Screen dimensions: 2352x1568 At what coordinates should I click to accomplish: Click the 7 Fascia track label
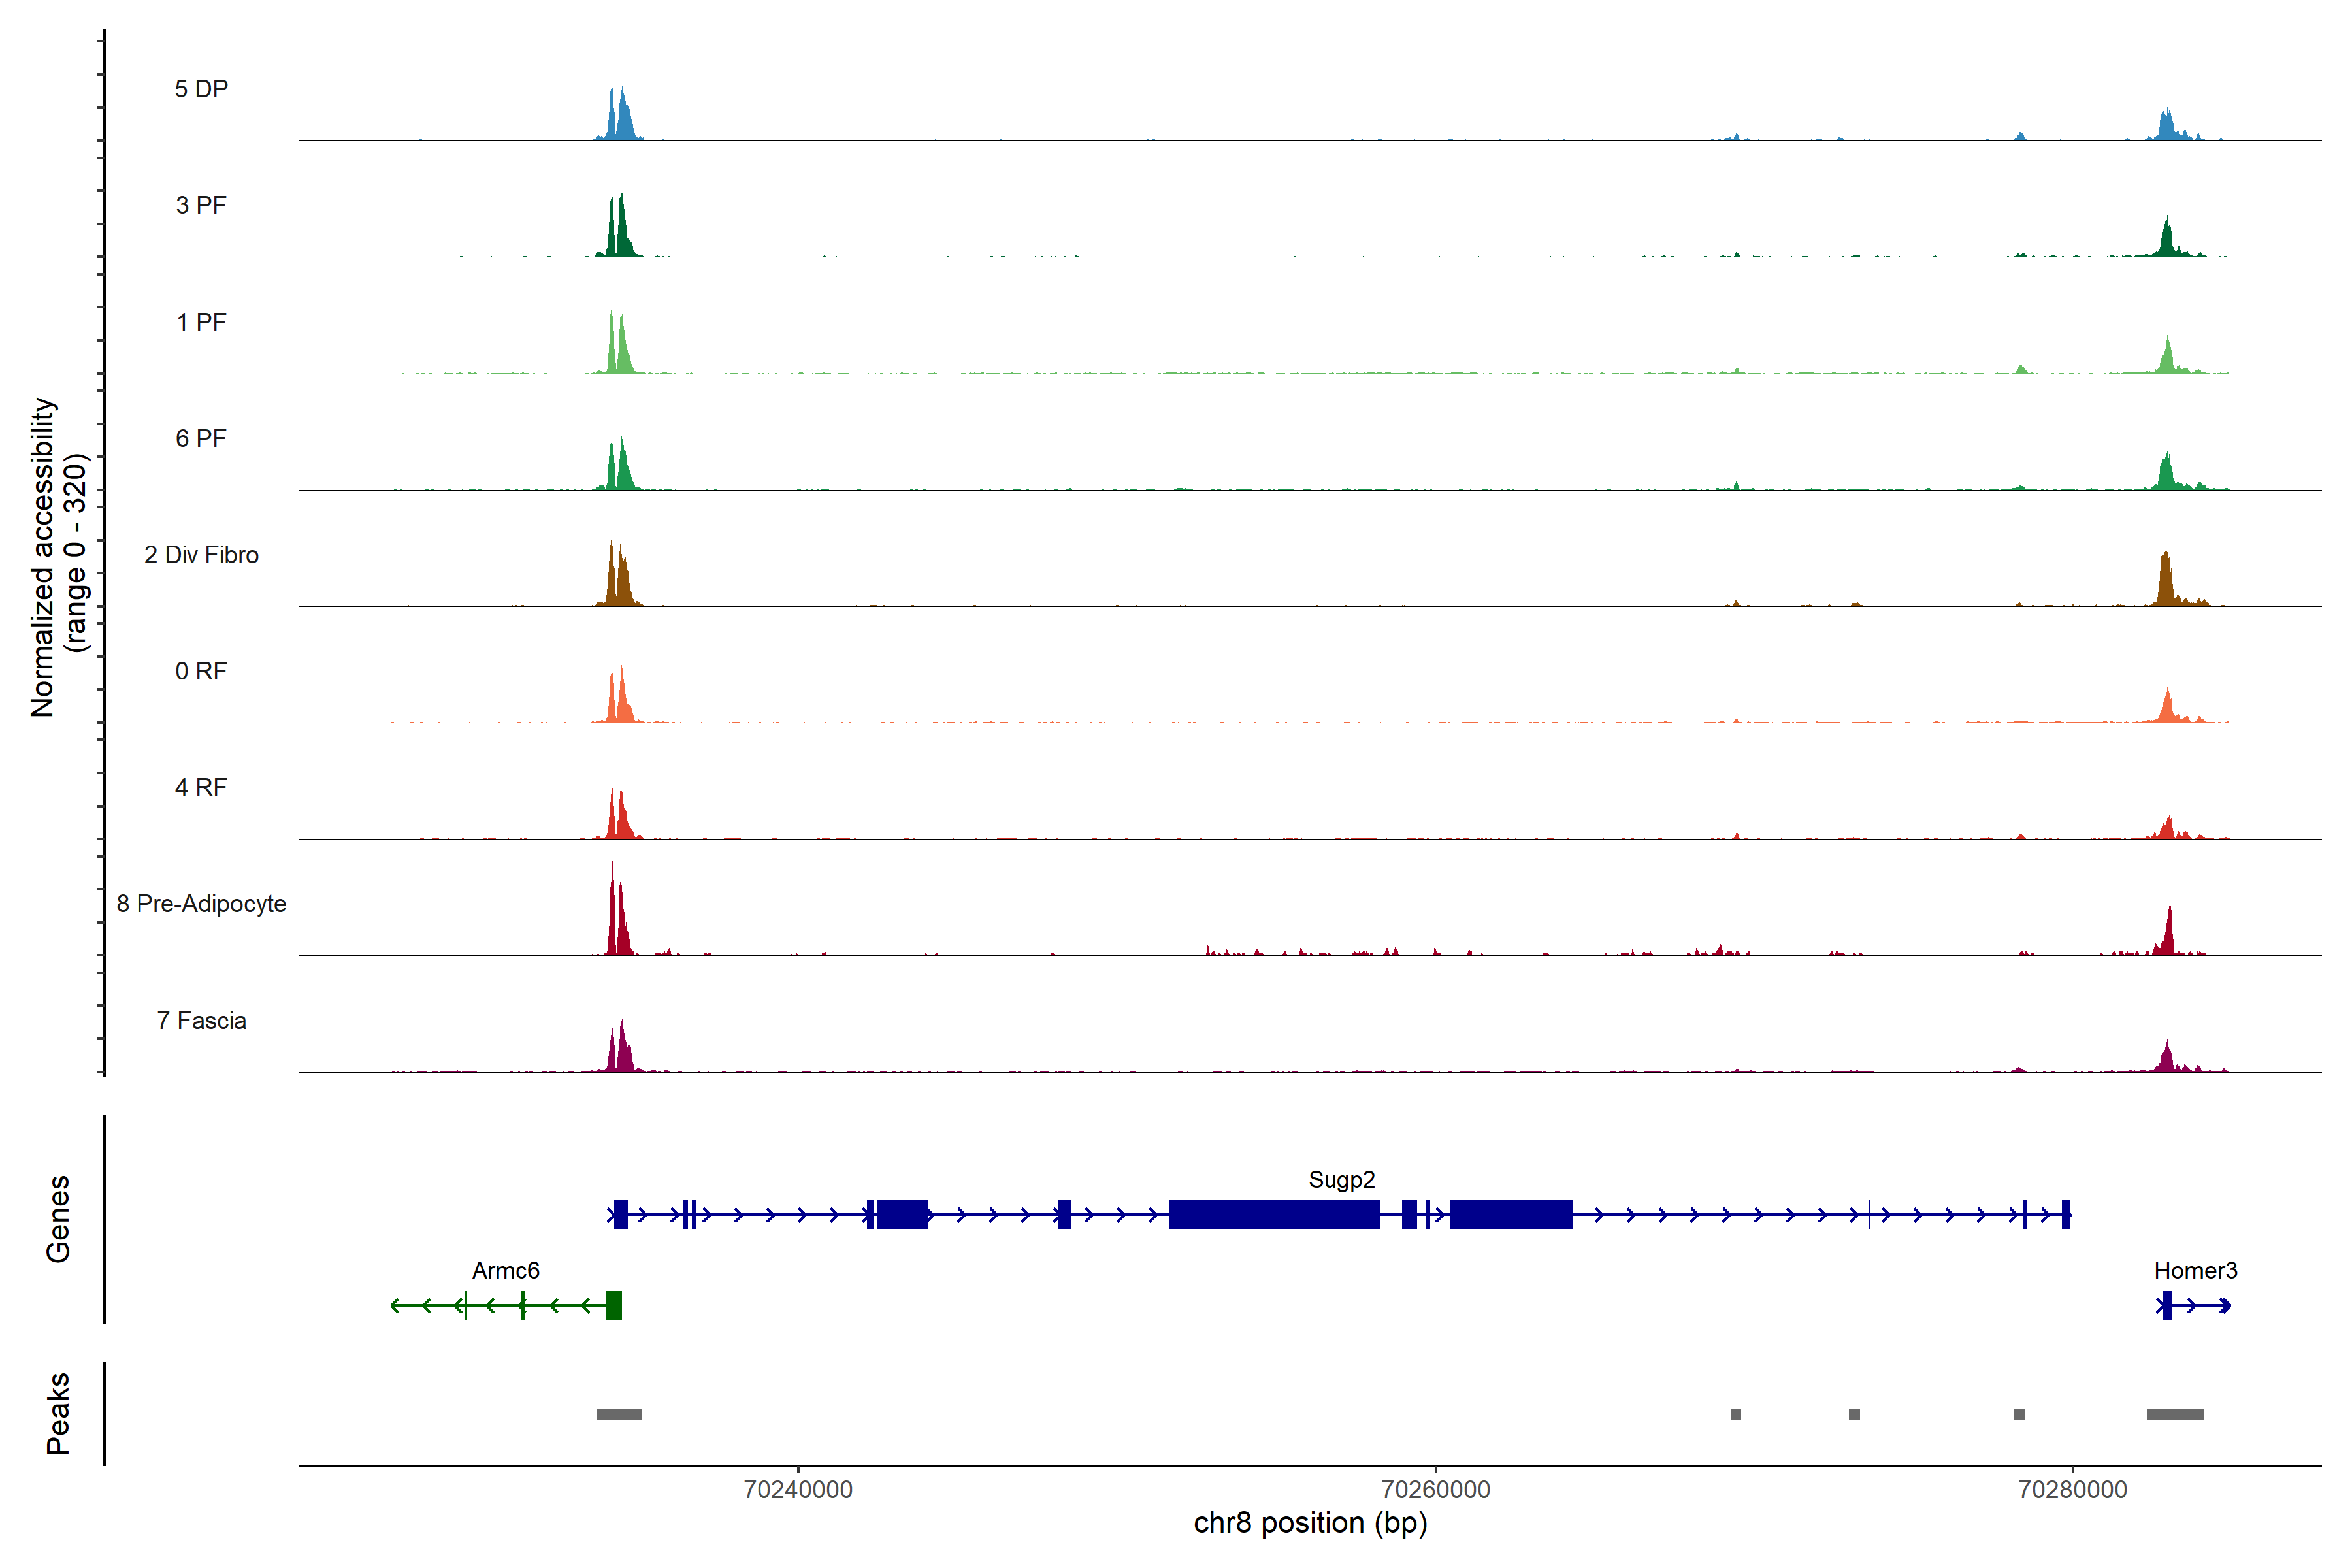(201, 1021)
